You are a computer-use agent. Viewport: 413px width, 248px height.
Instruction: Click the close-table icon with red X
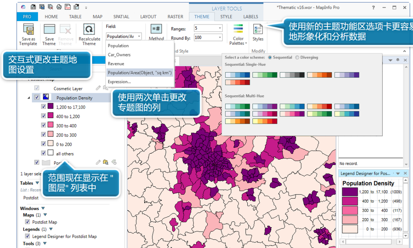[50, 6]
